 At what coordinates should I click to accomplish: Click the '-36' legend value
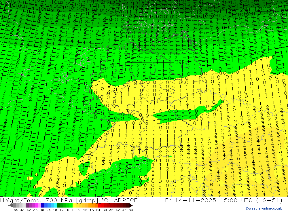[34, 210]
